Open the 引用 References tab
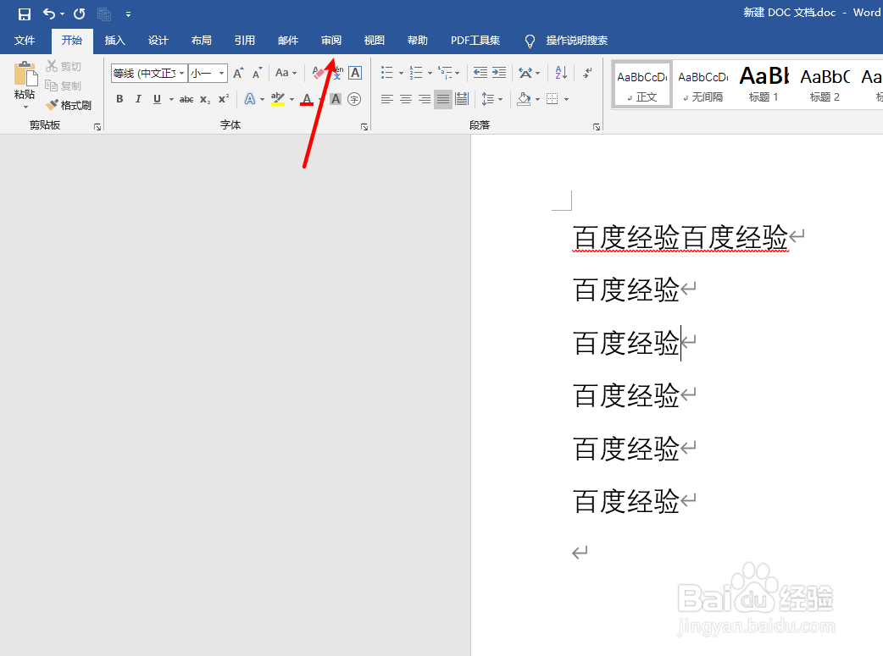 point(244,41)
